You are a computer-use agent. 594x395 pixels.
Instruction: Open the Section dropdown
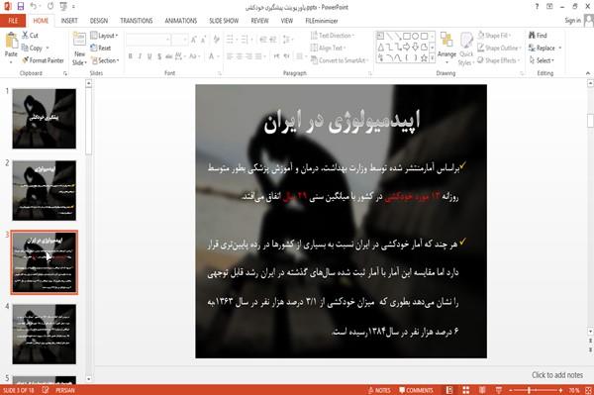[x=105, y=60]
